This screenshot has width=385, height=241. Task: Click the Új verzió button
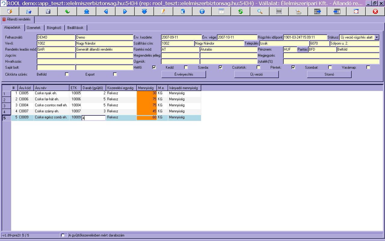[x=256, y=74]
